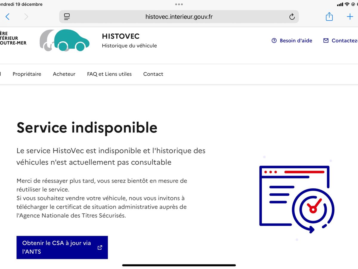Tap the three-dot multitasking control at top

coord(179,4)
